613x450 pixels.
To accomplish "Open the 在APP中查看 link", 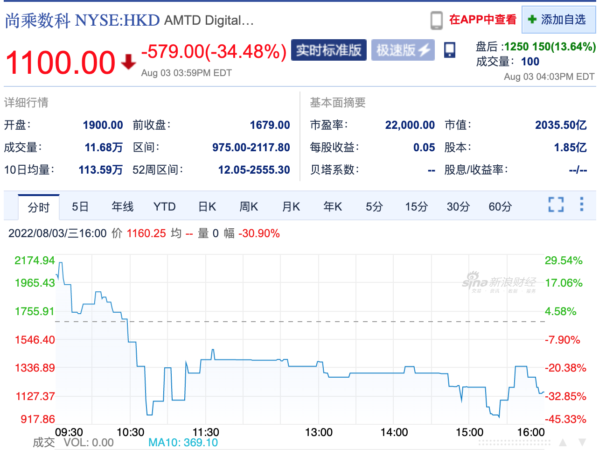I will [x=482, y=20].
